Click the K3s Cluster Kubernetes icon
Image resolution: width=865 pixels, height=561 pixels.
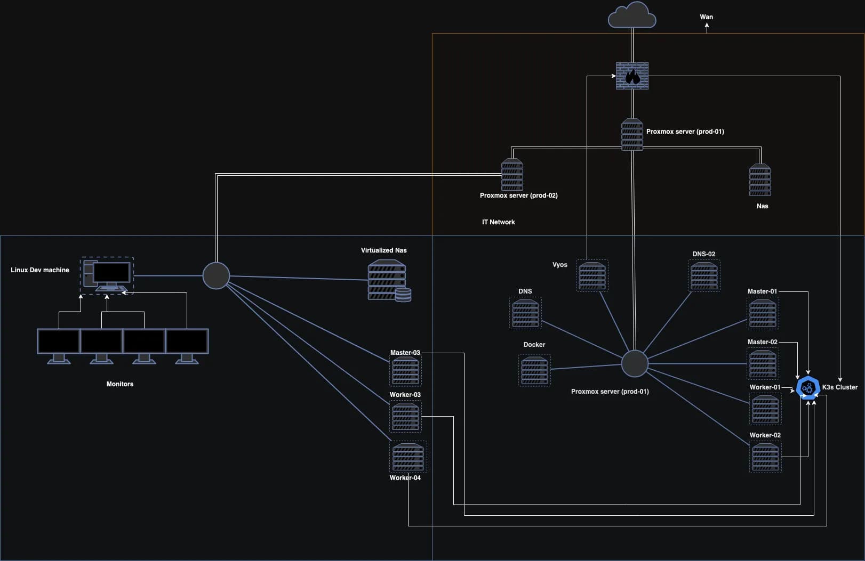tap(807, 387)
